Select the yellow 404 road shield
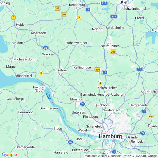This screenshot has width=158, height=158. coord(151,117)
